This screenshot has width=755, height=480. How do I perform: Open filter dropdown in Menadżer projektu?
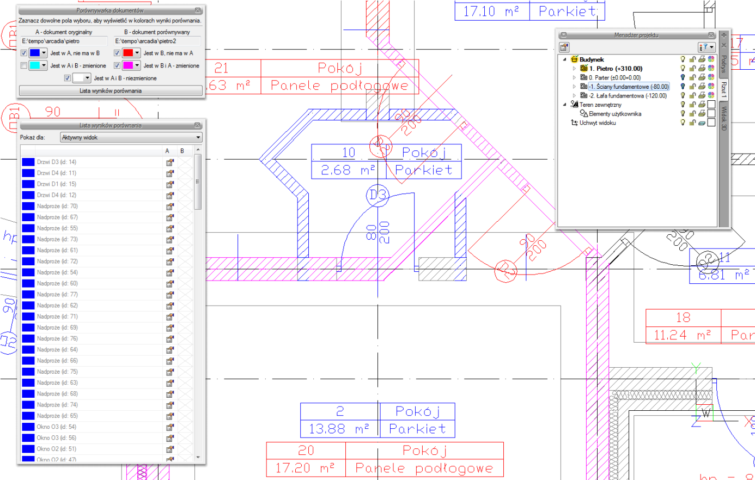click(x=707, y=47)
